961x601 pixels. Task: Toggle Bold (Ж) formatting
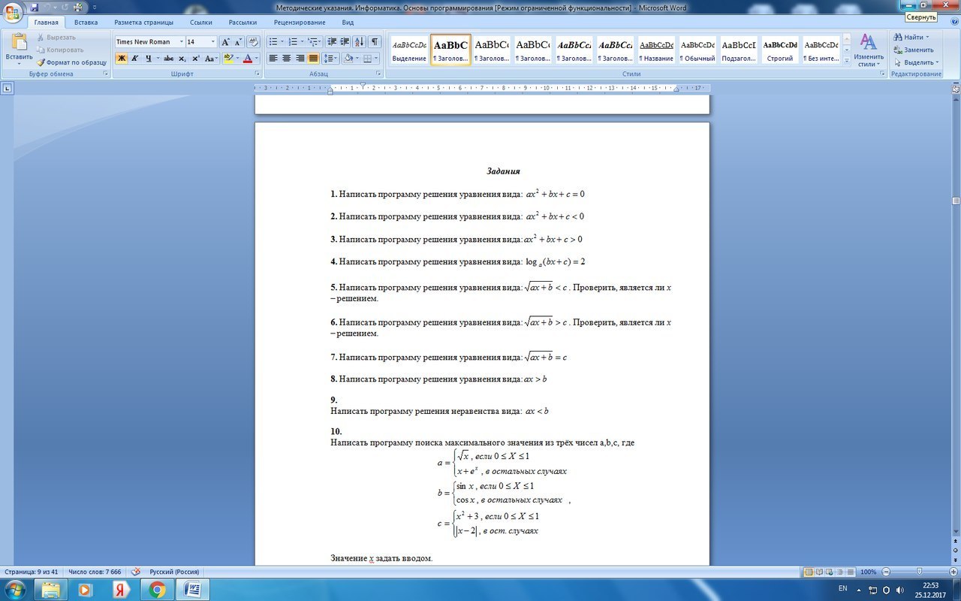tap(122, 59)
